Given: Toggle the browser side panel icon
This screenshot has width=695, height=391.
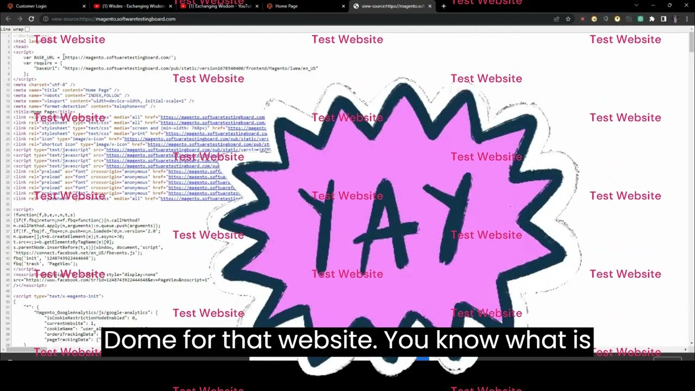Looking at the screenshot, I should [664, 18].
